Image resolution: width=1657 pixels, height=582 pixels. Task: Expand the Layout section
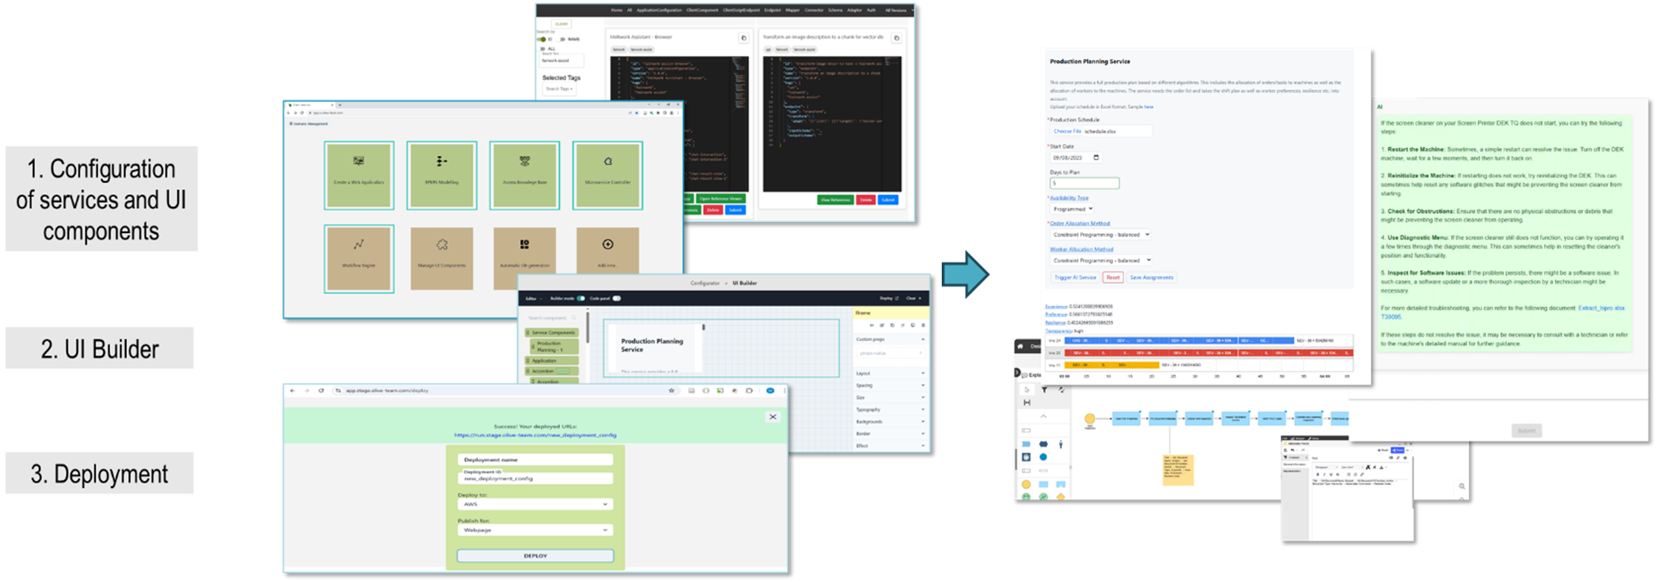tap(890, 373)
